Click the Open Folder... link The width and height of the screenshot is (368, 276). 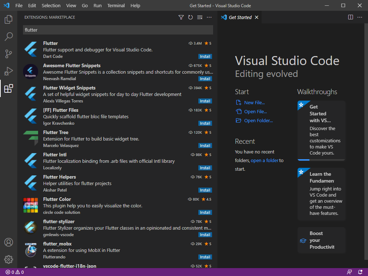[x=258, y=120]
